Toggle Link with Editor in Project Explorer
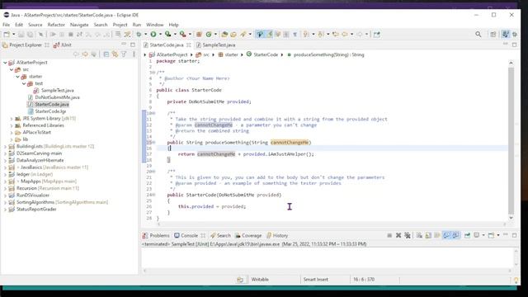 pyautogui.click(x=115, y=54)
